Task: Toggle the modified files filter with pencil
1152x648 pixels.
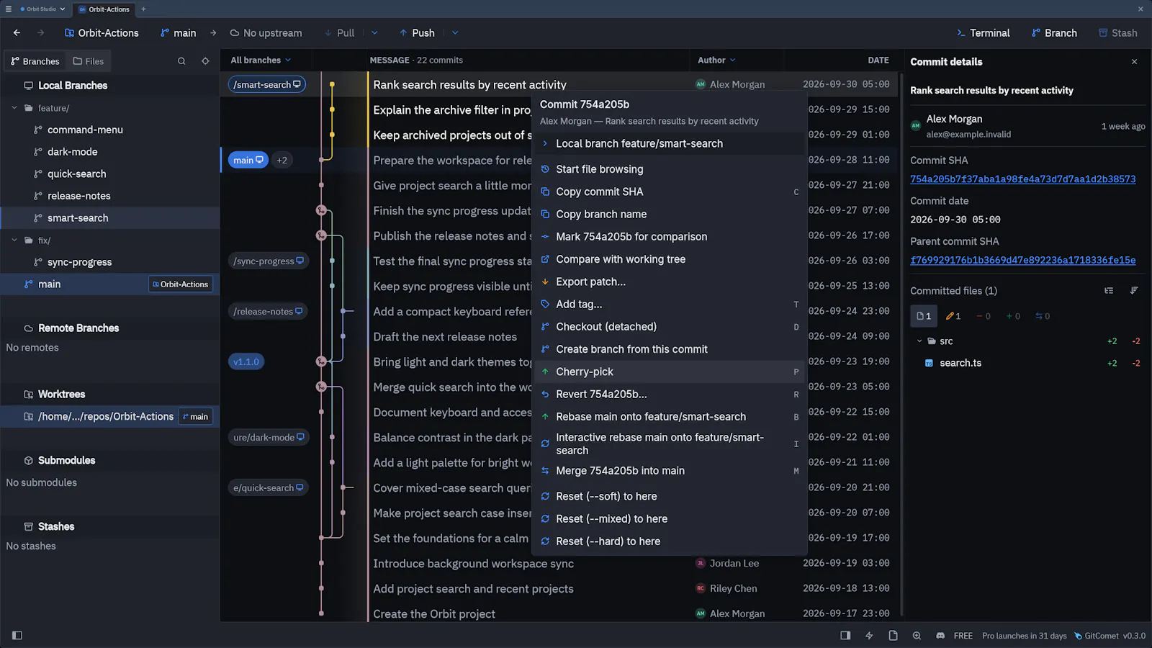Action: click(953, 316)
